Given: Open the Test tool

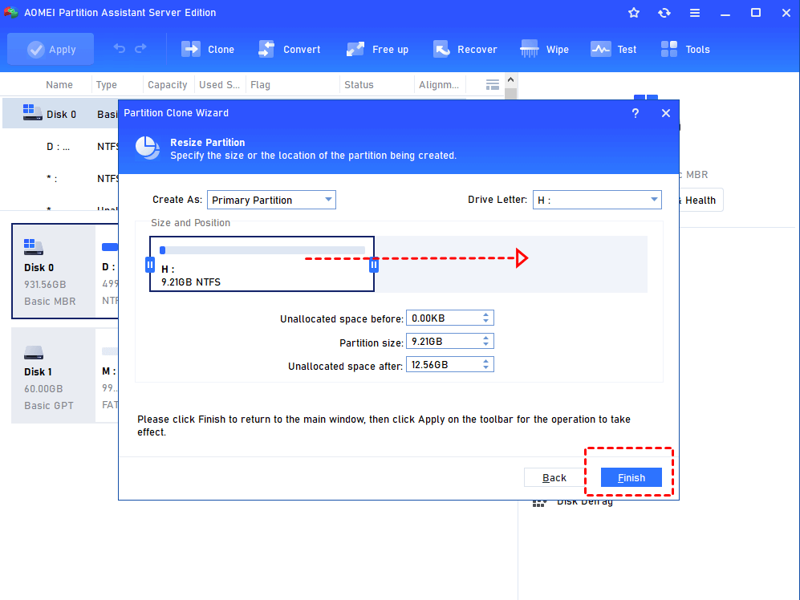Looking at the screenshot, I should pos(613,50).
